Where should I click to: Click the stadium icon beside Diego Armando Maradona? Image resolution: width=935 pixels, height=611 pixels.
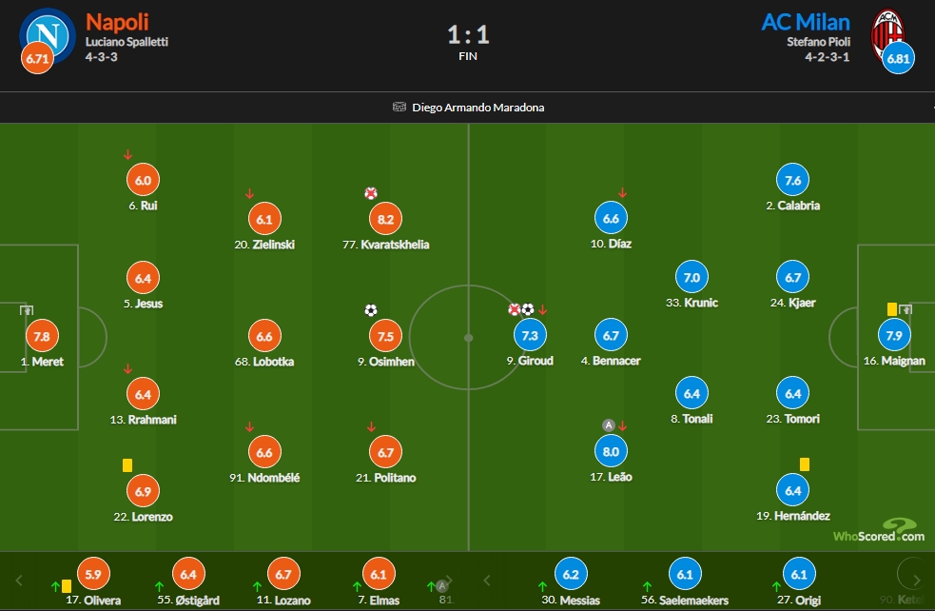click(x=399, y=108)
